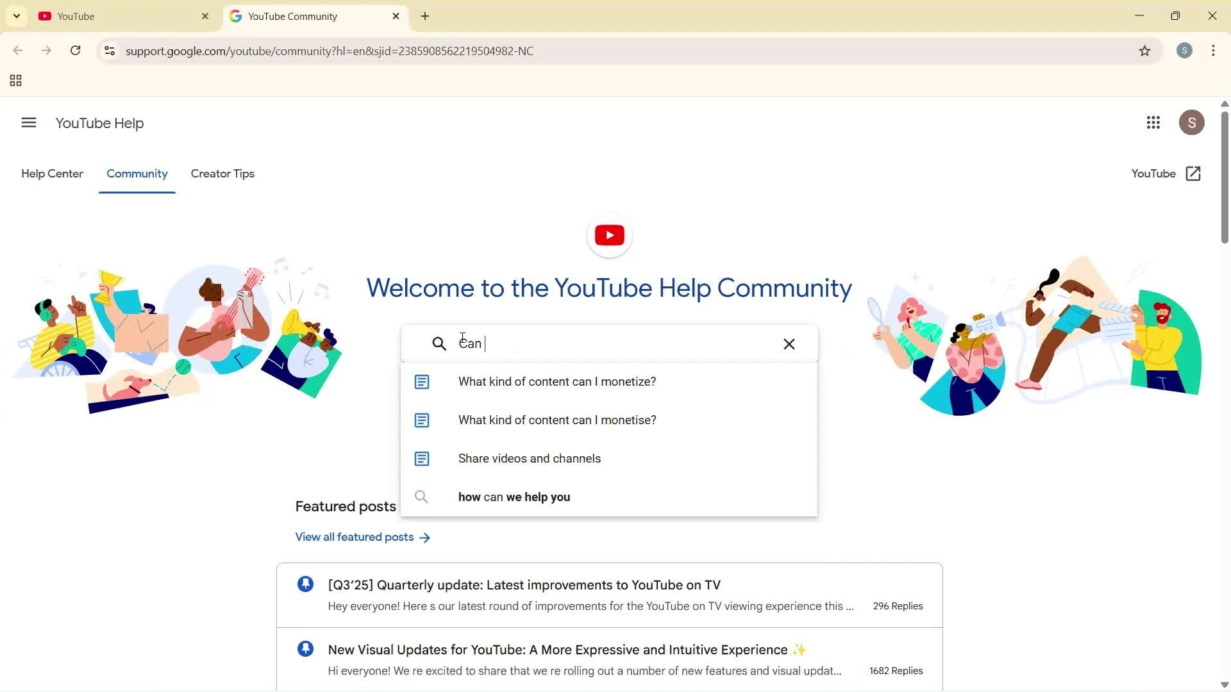This screenshot has height=692, width=1231.
Task: Switch to the Help Center tab
Action: coord(52,174)
